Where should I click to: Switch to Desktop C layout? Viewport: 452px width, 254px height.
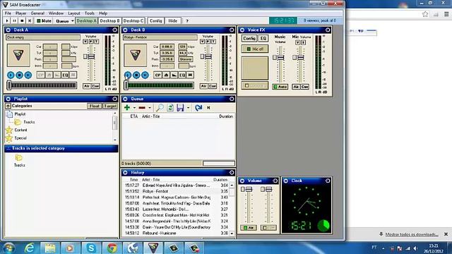pos(133,20)
